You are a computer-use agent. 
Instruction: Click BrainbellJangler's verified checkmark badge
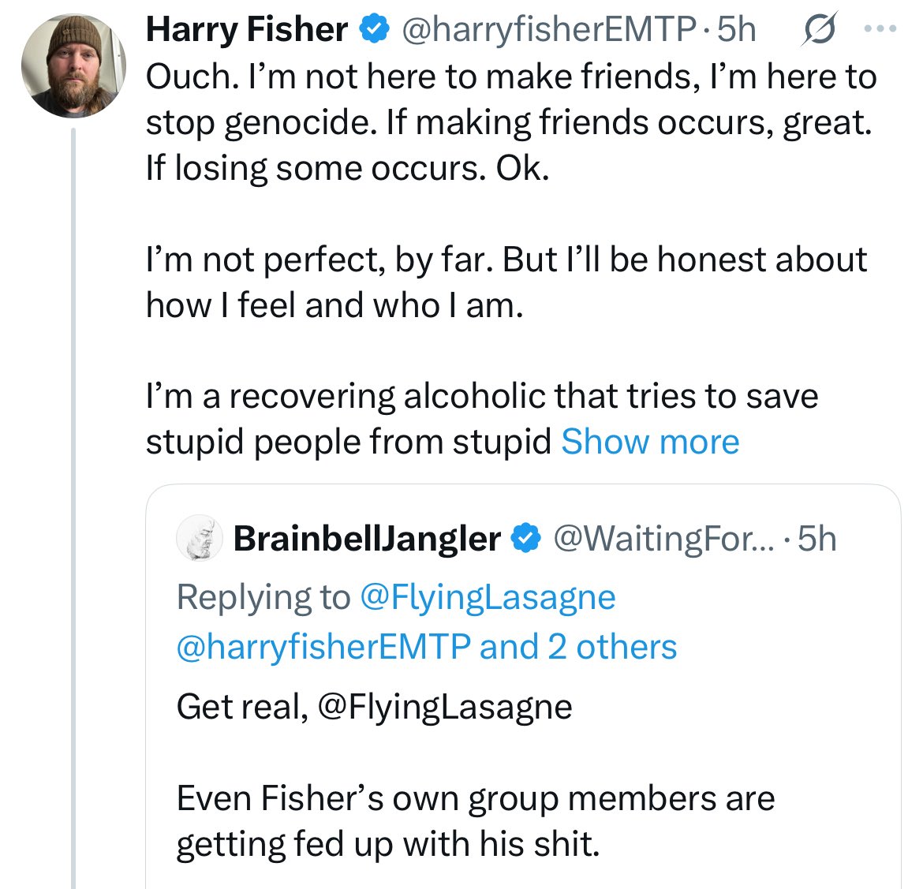click(526, 539)
